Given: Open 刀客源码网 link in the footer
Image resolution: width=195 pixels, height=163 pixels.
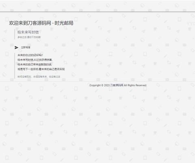Looking at the screenshot, I should click(x=117, y=85).
